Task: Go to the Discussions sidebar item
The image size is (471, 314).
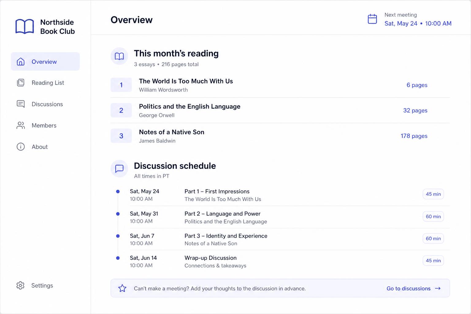Action: click(45, 104)
